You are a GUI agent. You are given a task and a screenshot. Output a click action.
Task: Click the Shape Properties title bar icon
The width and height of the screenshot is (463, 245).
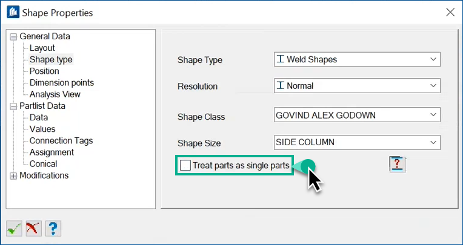point(11,12)
